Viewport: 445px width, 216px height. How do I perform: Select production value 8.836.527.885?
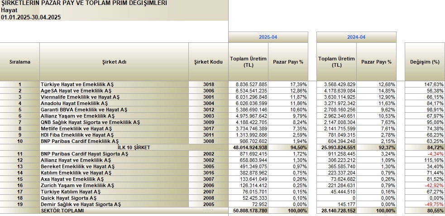pyautogui.click(x=249, y=84)
